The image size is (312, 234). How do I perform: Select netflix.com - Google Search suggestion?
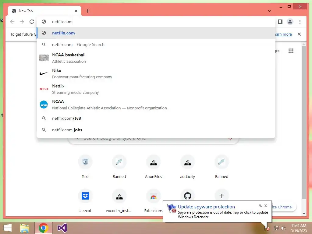[156, 44]
